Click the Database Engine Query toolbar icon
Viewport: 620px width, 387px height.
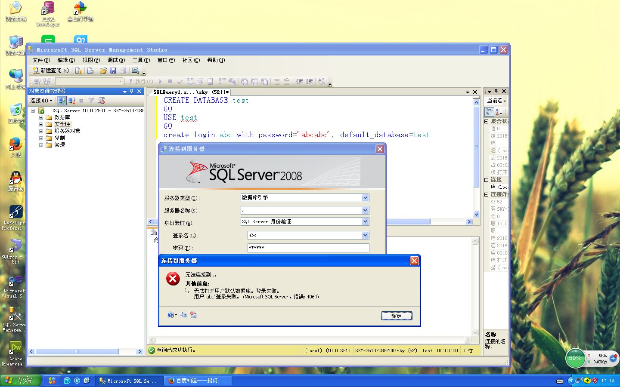pos(78,71)
